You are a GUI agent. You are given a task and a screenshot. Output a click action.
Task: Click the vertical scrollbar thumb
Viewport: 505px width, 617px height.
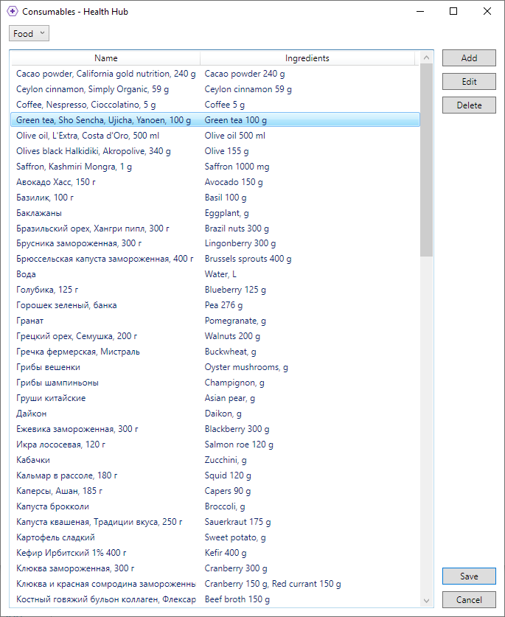(x=427, y=158)
